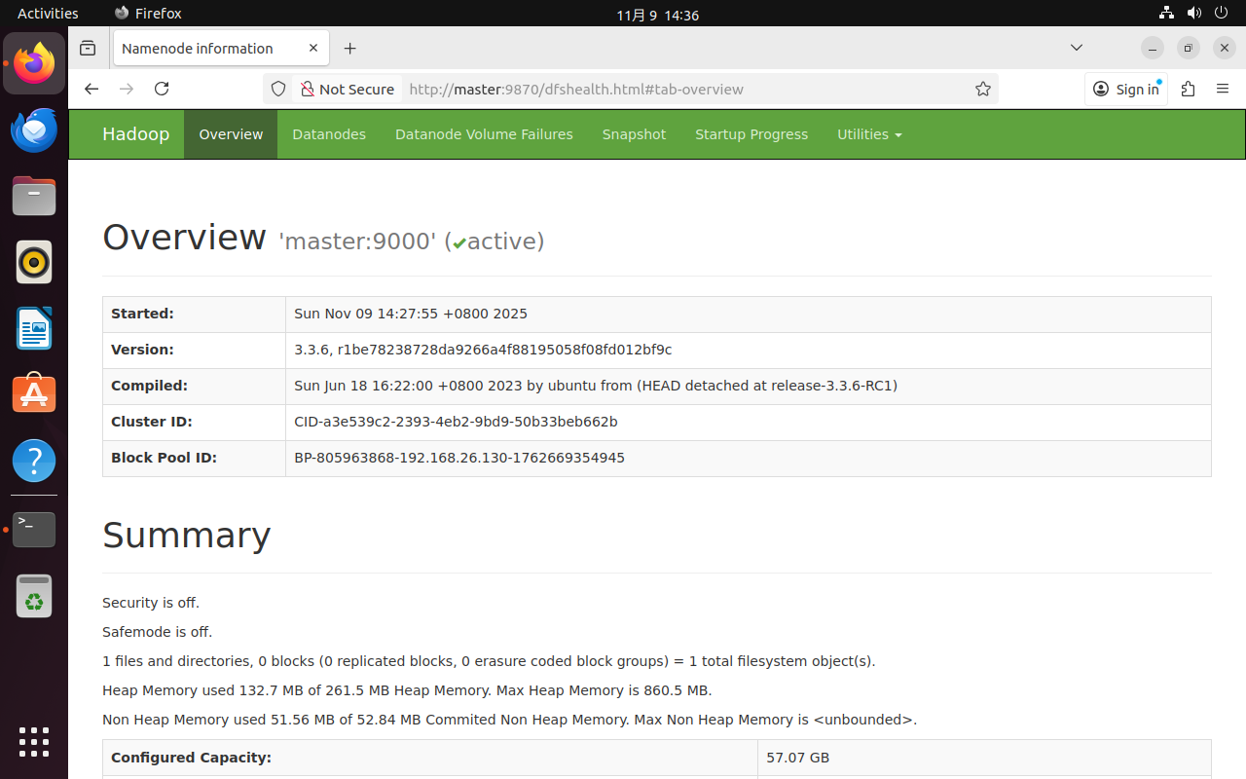Click the Heap Memory used line
Screen dimensions: 1246x779
pos(407,690)
